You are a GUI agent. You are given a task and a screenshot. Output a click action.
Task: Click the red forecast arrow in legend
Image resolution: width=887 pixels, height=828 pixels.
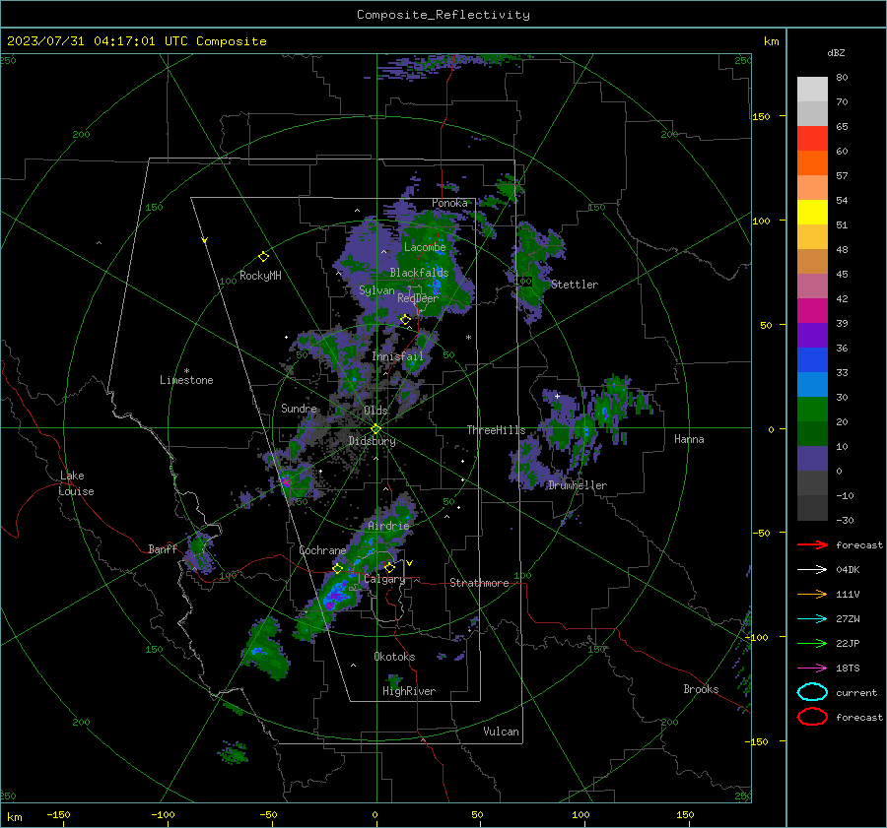tap(812, 544)
